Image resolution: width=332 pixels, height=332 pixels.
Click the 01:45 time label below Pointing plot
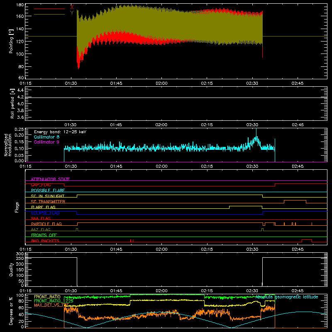pos(116,83)
